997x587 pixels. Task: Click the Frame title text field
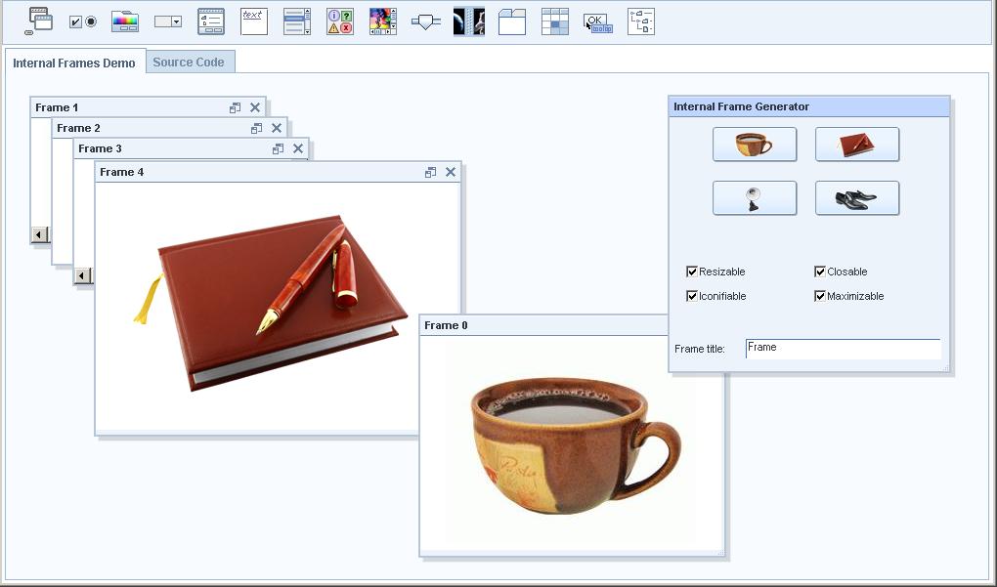click(842, 348)
